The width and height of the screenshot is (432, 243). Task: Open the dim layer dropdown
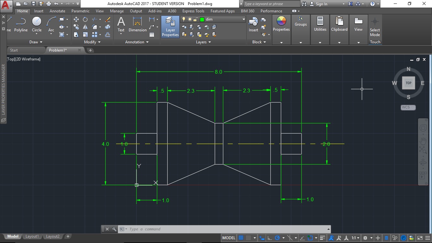pos(243,19)
